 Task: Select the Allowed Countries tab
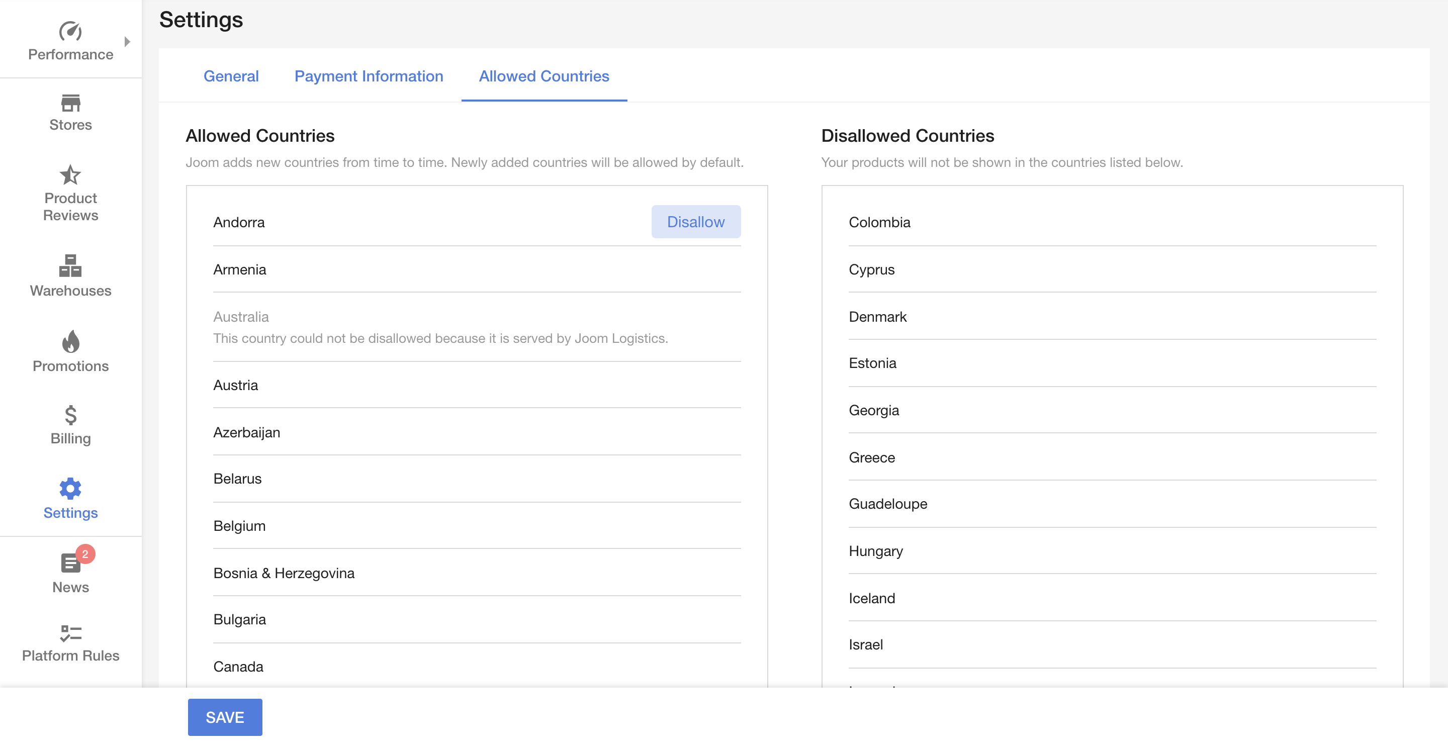coord(544,76)
